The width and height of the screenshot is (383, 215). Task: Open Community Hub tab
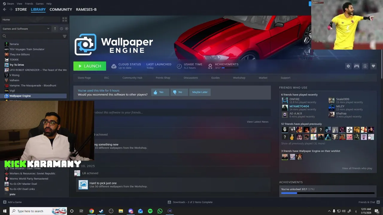coord(132,78)
